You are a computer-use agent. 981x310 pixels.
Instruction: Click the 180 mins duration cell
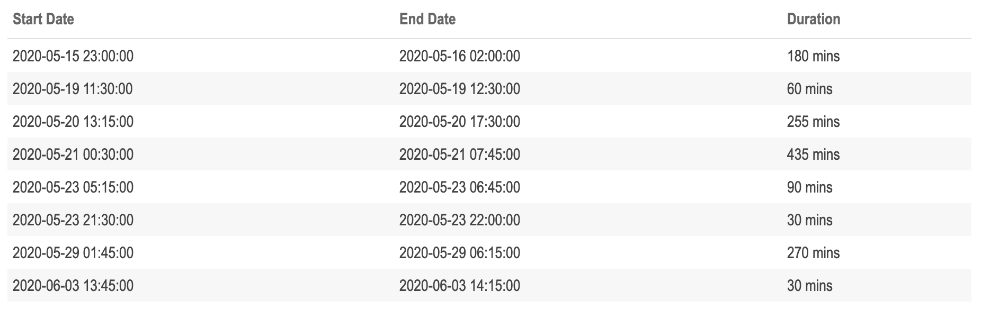pos(813,56)
